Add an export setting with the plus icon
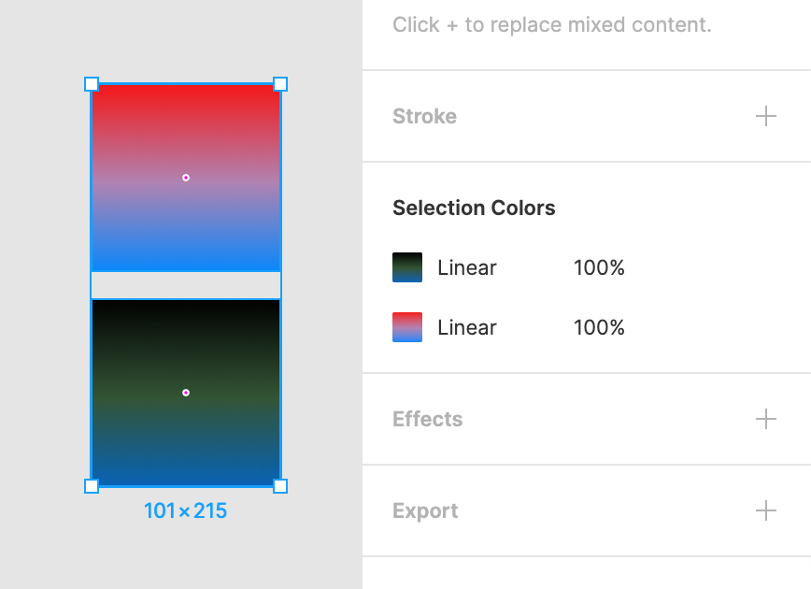 pos(766,510)
